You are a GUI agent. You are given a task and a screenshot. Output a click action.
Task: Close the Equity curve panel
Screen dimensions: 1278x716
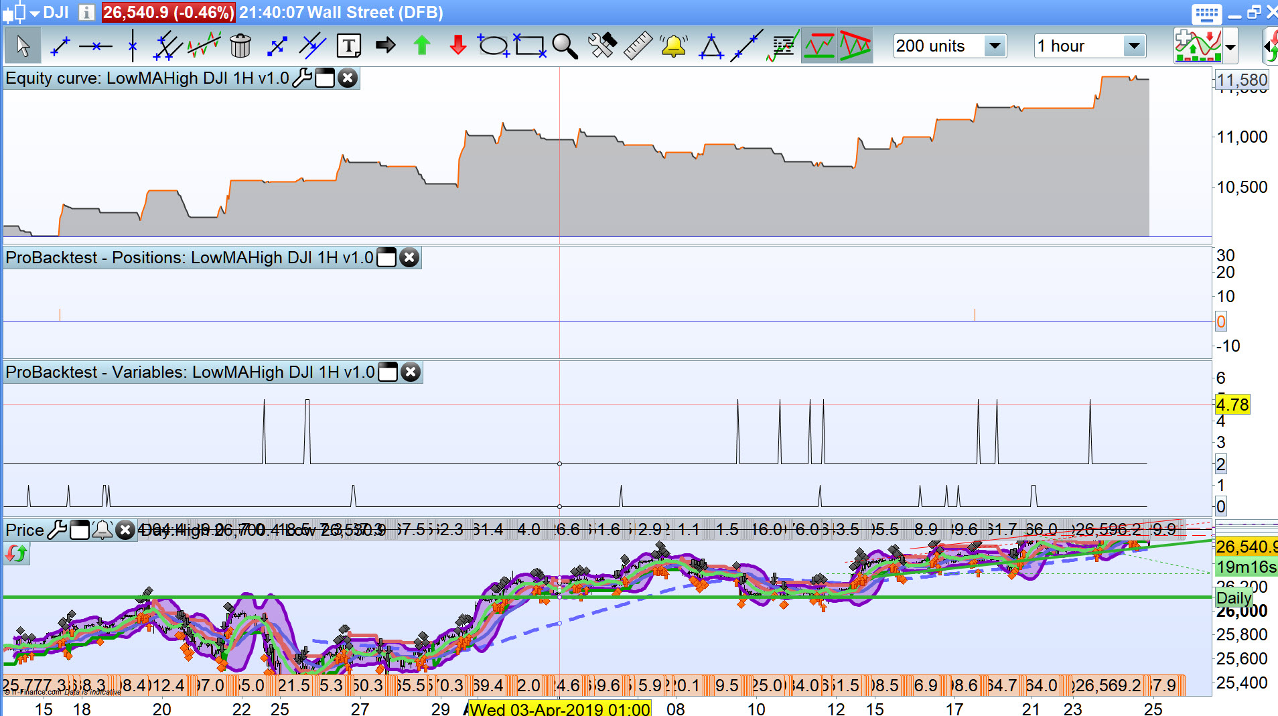click(x=348, y=78)
